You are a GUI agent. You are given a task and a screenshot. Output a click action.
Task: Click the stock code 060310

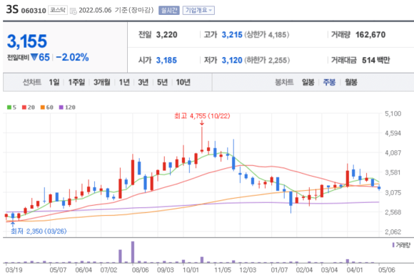click(x=34, y=11)
